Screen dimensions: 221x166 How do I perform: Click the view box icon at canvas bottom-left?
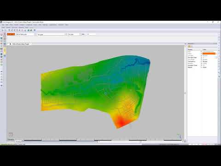click(x=11, y=135)
